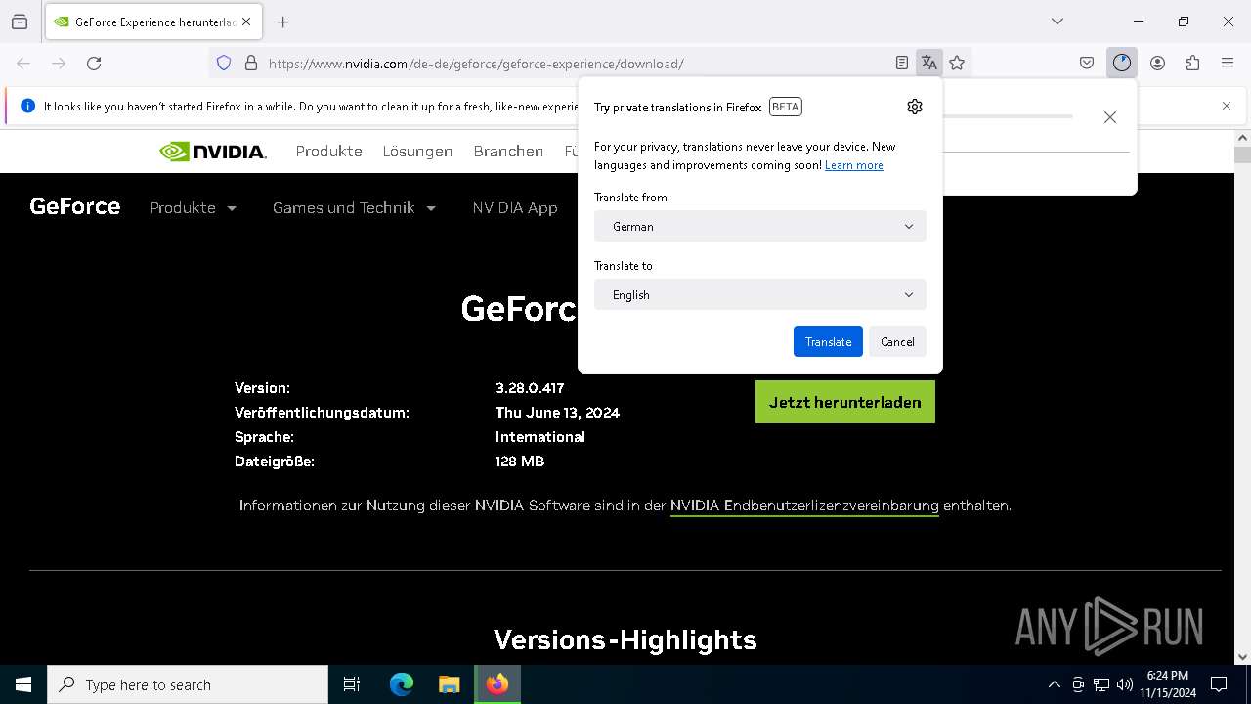1251x704 pixels.
Task: Open File Explorer from taskbar
Action: [x=449, y=684]
